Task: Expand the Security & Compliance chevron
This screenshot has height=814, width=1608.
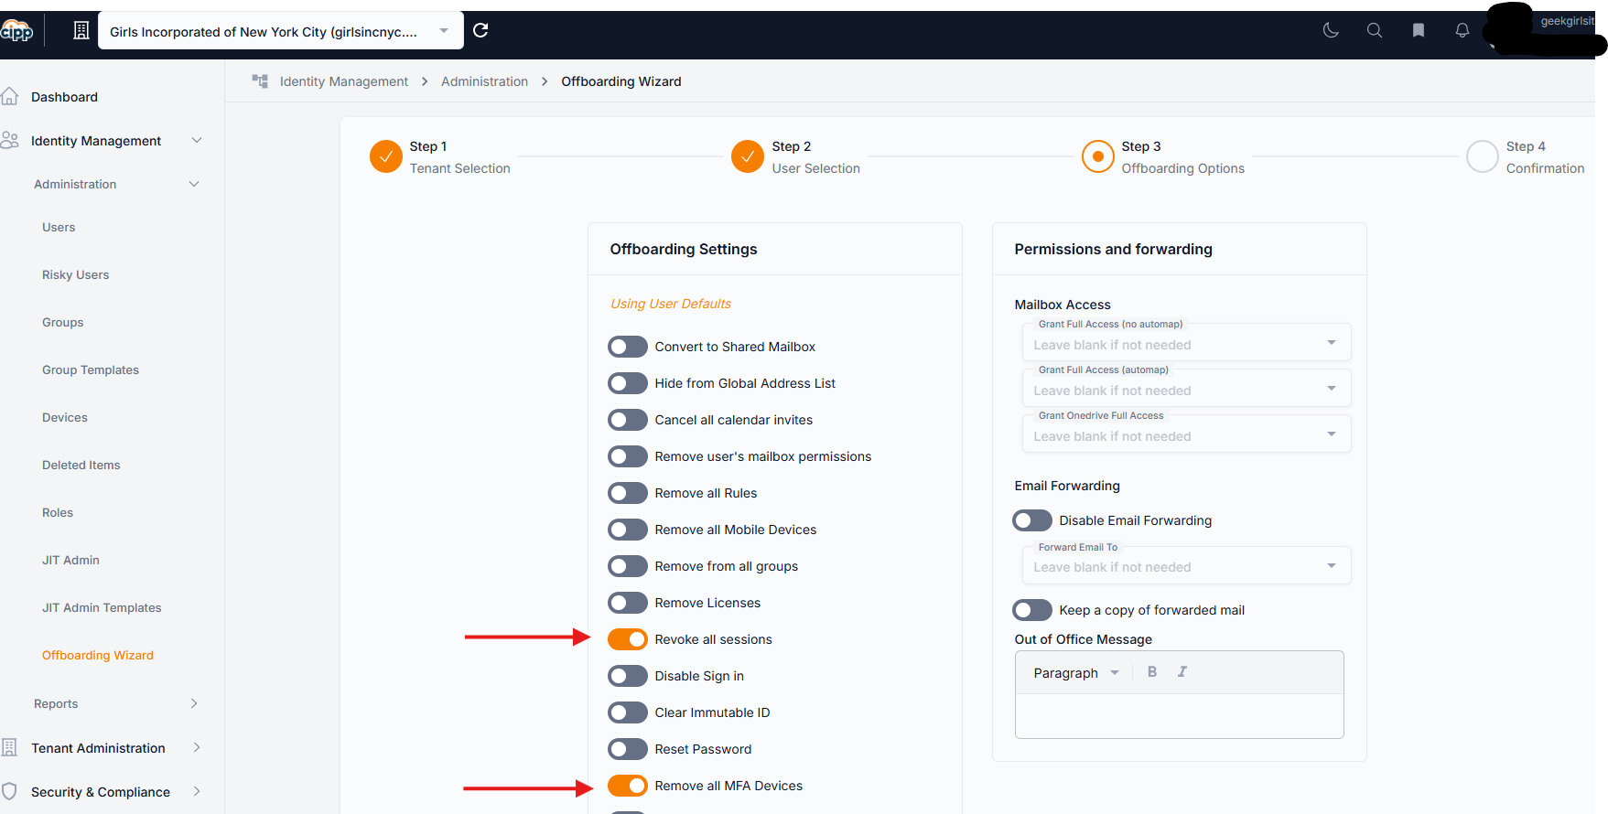Action: [197, 791]
